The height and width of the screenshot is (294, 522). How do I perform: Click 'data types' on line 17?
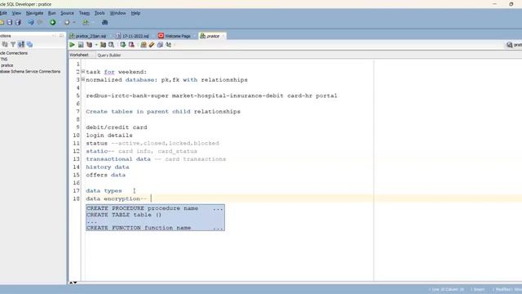tap(104, 190)
